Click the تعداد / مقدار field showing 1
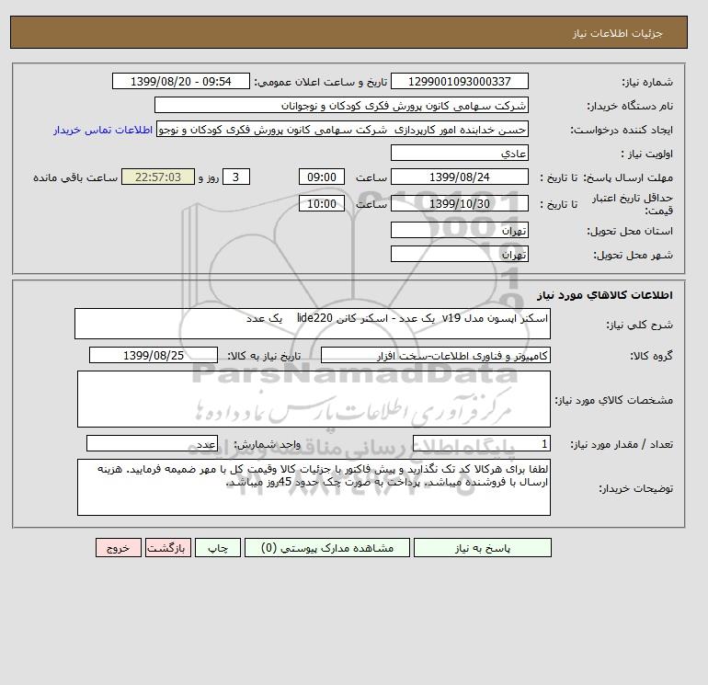 click(x=482, y=444)
